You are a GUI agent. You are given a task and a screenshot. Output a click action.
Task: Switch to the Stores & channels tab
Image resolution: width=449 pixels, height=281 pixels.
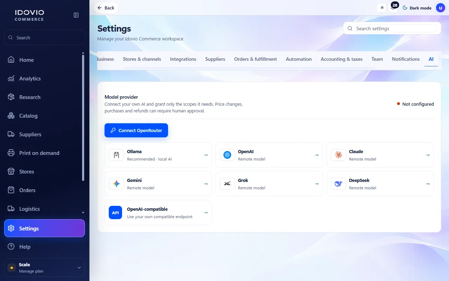click(x=142, y=59)
